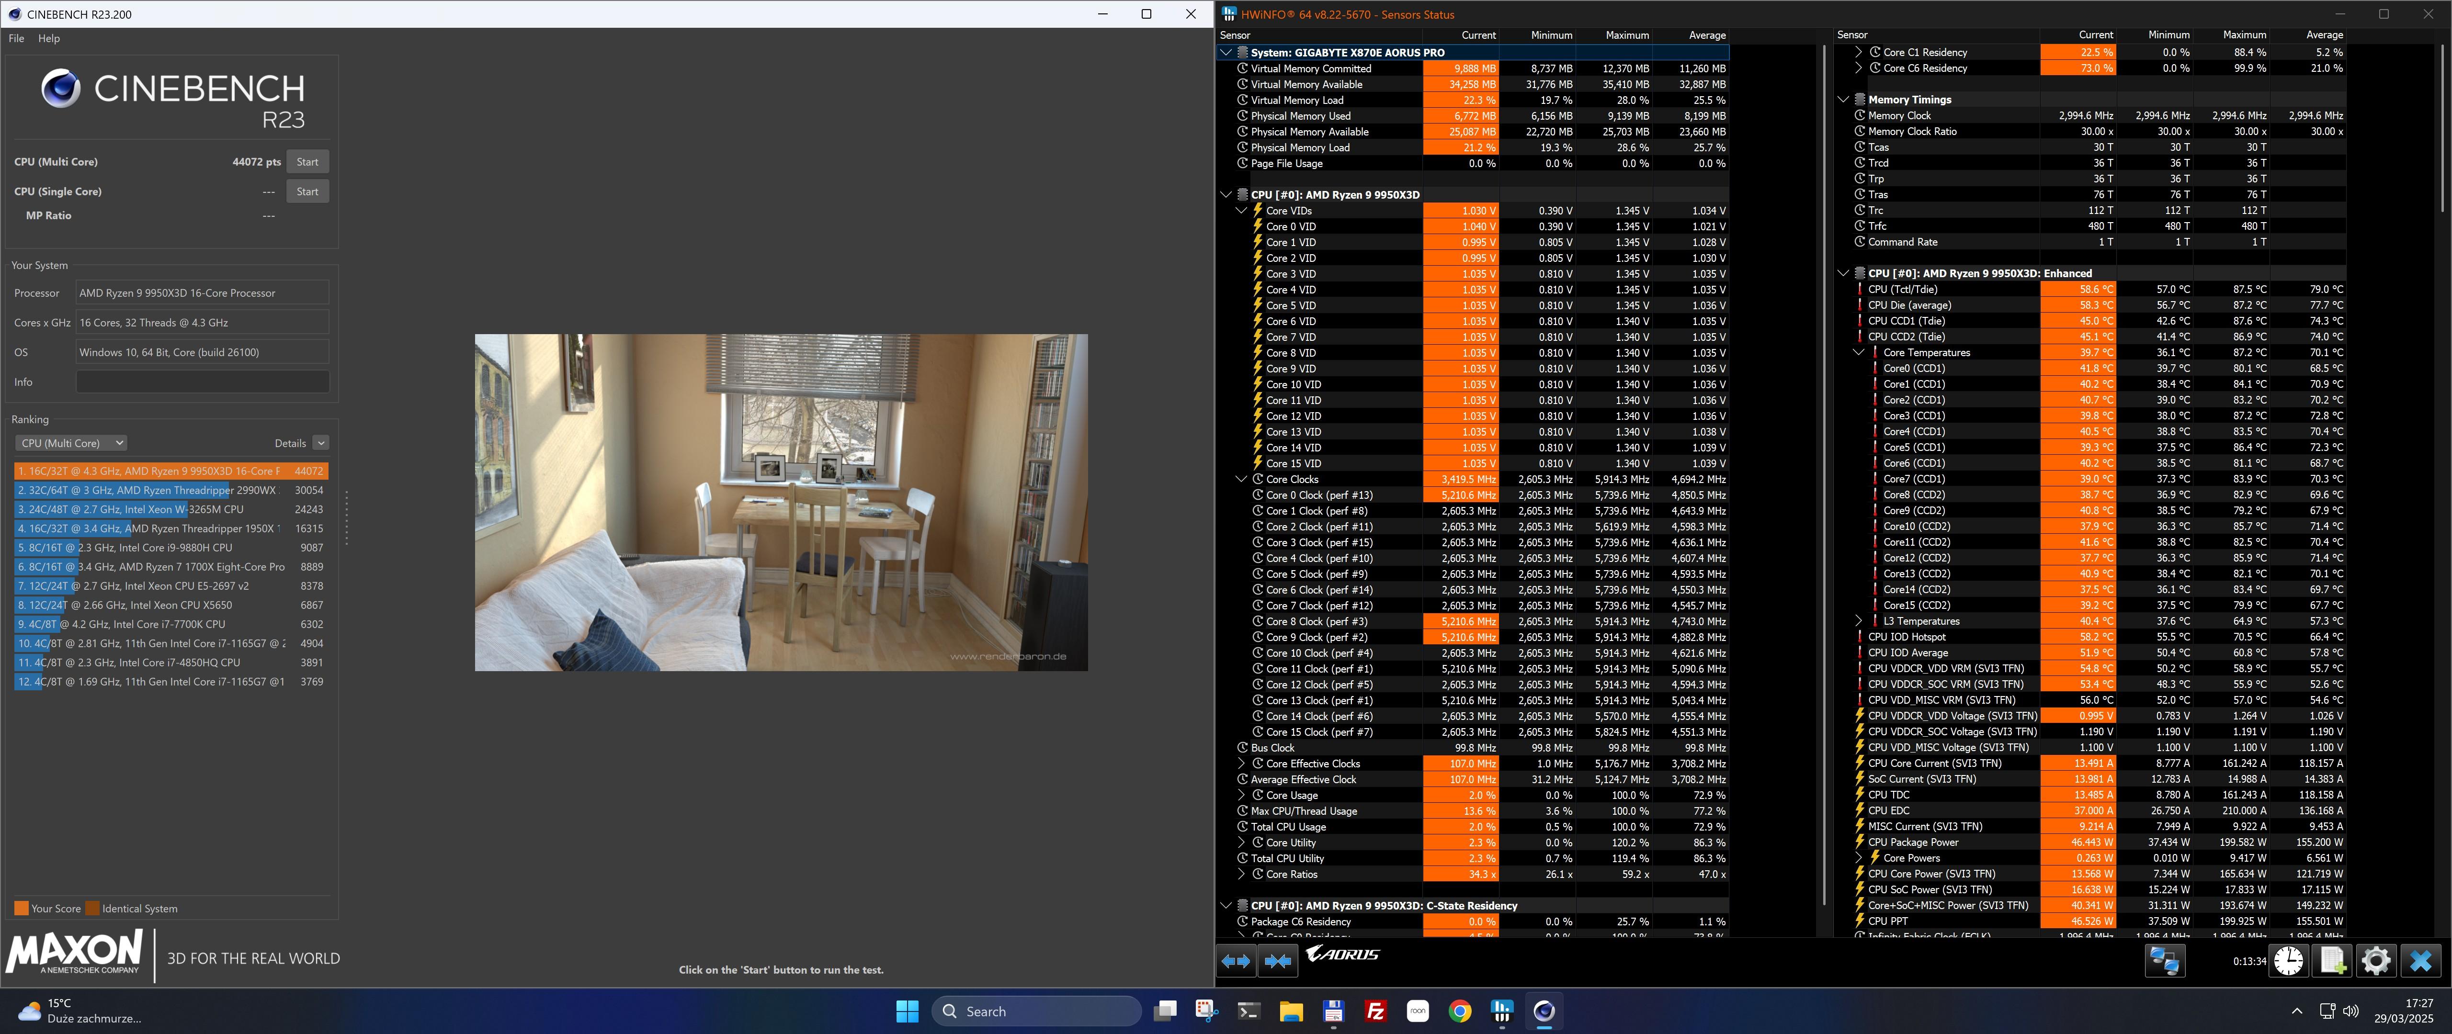Open the CPU (Multi Core) ranking dropdown
This screenshot has width=2452, height=1034.
70,443
